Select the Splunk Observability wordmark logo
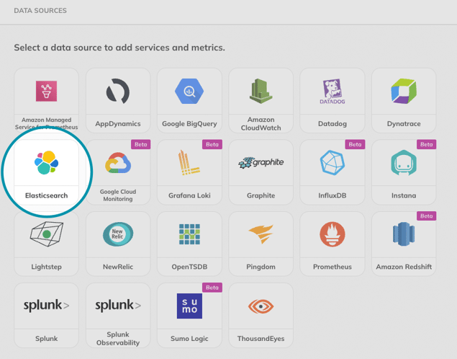The height and width of the screenshot is (359, 457). (118, 306)
